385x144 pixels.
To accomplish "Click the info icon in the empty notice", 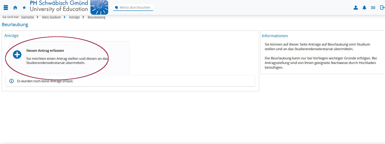I will [x=12, y=81].
